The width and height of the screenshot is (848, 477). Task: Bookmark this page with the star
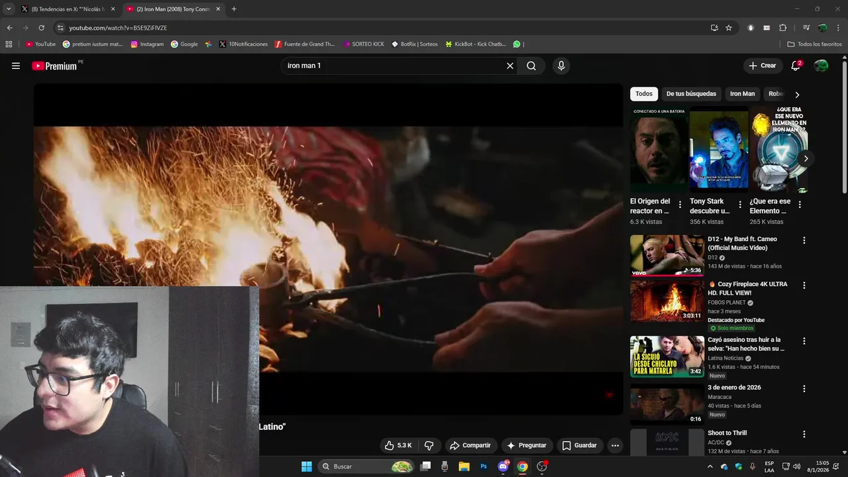click(x=729, y=28)
